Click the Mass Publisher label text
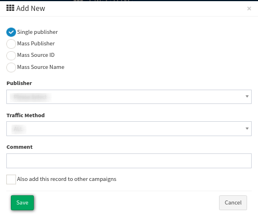The image size is (258, 220). [36, 44]
